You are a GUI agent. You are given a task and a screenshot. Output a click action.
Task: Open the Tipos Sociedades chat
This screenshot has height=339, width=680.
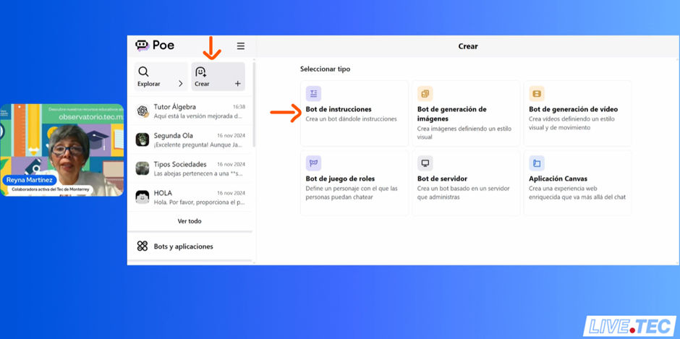(x=190, y=168)
